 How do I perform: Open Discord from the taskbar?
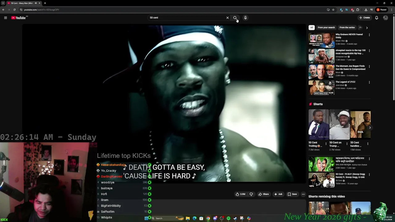[215, 218]
